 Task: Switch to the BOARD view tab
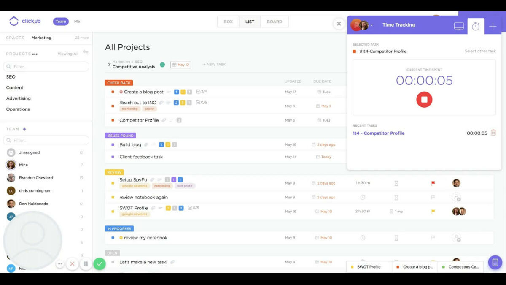(x=274, y=21)
